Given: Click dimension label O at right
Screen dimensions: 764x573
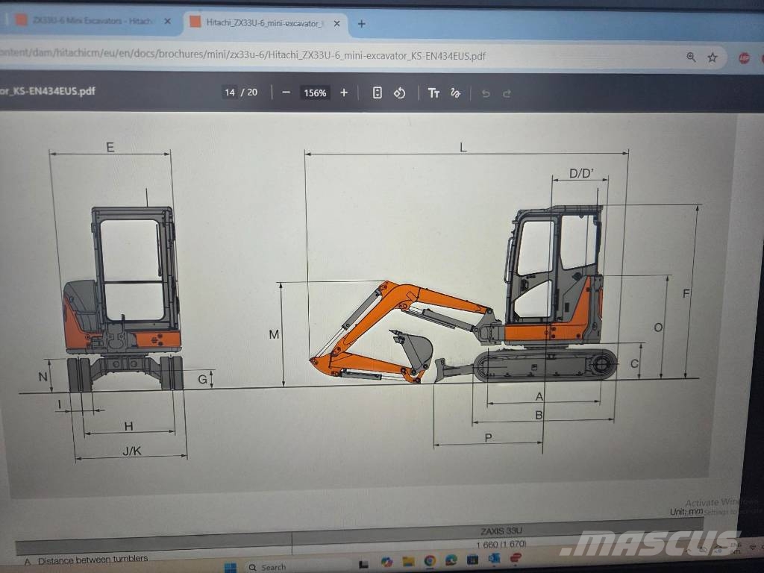Looking at the screenshot, I should [x=658, y=328].
